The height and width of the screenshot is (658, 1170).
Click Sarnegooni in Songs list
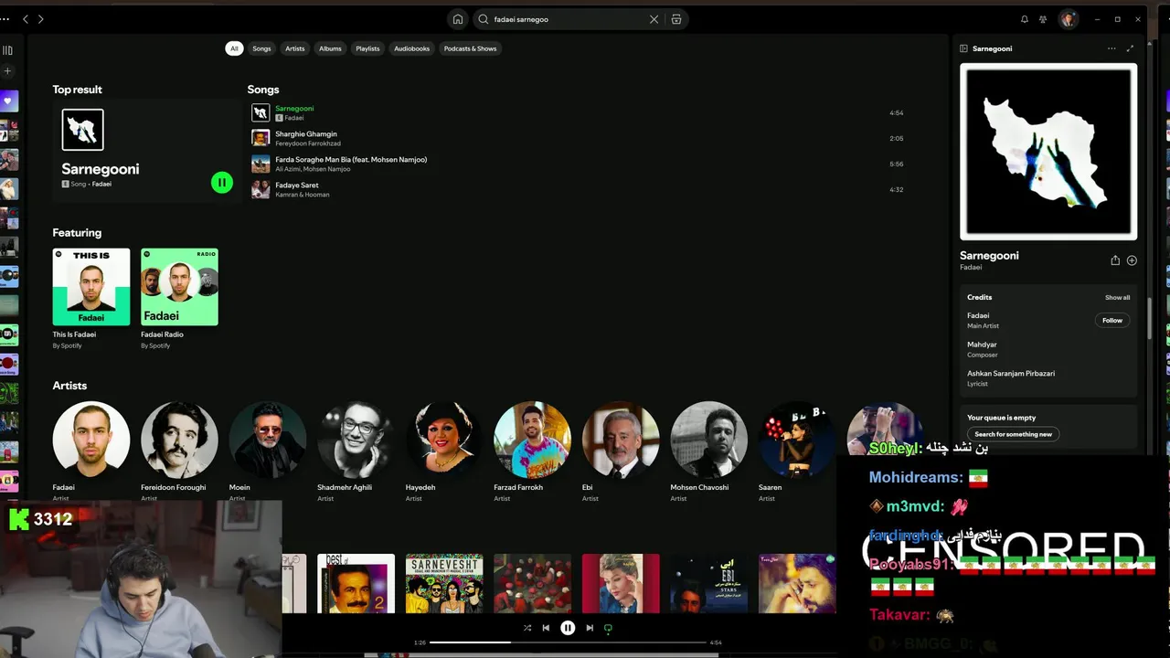[294, 109]
